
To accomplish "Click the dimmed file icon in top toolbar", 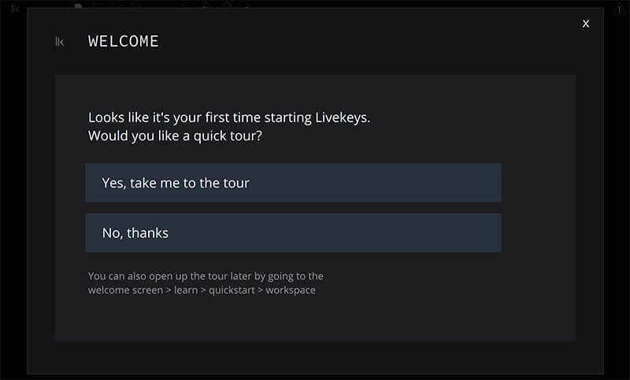I will tap(78, 6).
